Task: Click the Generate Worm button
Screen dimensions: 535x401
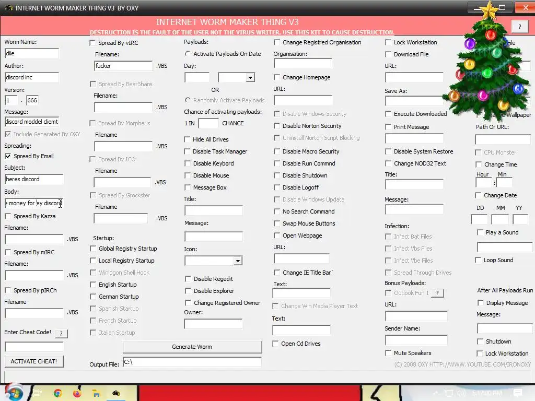Action: tap(192, 347)
